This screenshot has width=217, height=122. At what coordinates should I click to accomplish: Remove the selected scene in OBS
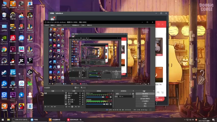[48, 107]
